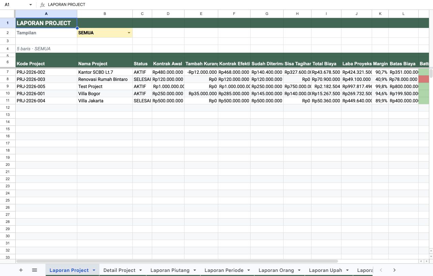Open the Laporan Piutang tab menu arrow
Image resolution: width=433 pixels, height=276 pixels.
pos(194,270)
